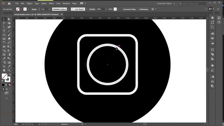The width and height of the screenshot is (224, 126).
Task: Pick the Lasso tool
Action: point(9,23)
